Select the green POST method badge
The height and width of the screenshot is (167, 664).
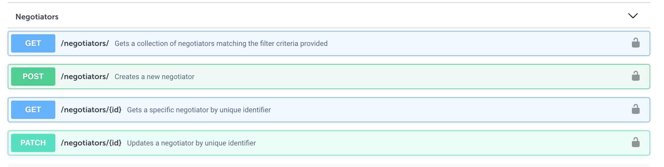click(x=33, y=77)
